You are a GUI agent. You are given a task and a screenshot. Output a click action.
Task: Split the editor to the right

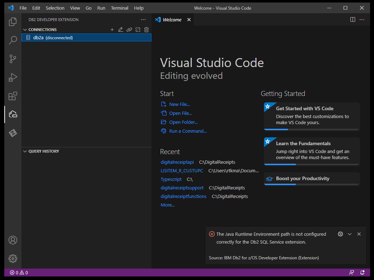point(353,20)
